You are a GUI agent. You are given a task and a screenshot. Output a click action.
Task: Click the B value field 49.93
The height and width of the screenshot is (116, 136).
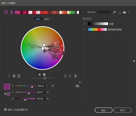(x=41, y=99)
